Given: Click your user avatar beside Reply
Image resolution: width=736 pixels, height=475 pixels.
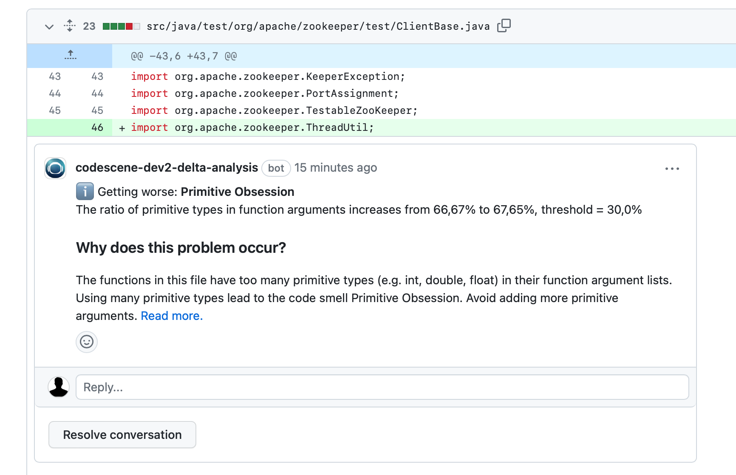Looking at the screenshot, I should (59, 387).
